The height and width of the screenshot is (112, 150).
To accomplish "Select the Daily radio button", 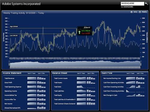I will (x=131, y=12).
